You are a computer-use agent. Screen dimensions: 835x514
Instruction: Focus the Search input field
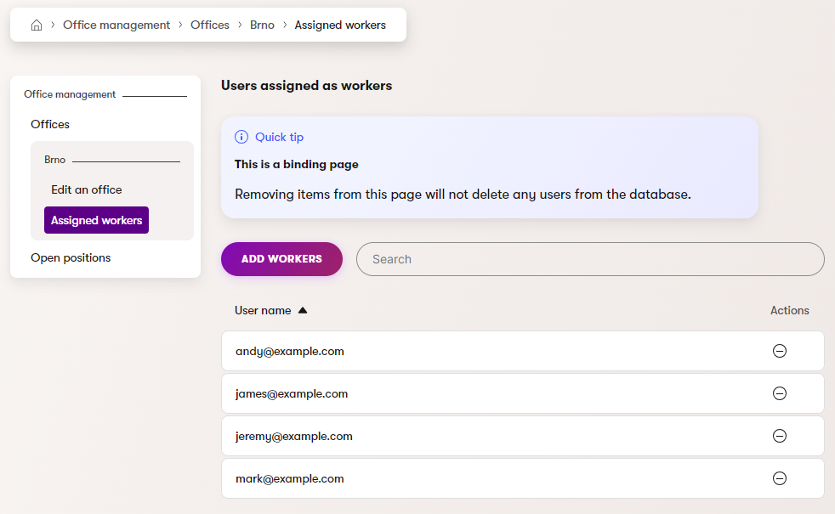(x=590, y=259)
